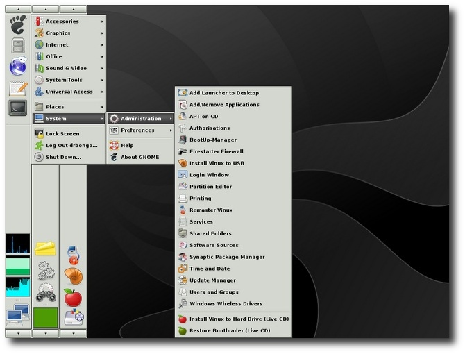Click the red apple icon in panel

(x=73, y=298)
